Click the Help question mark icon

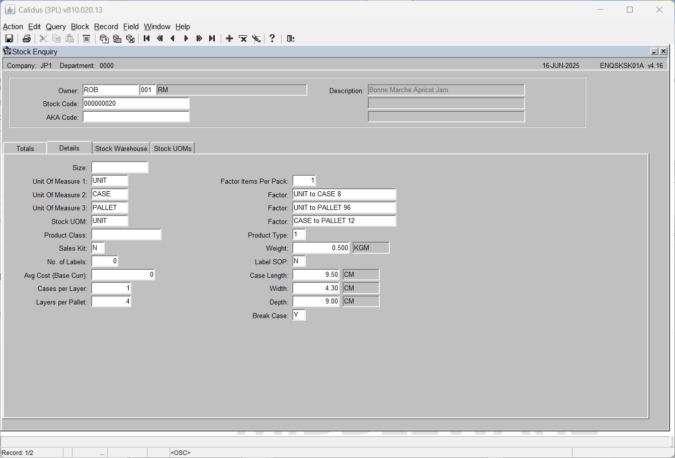tap(272, 39)
